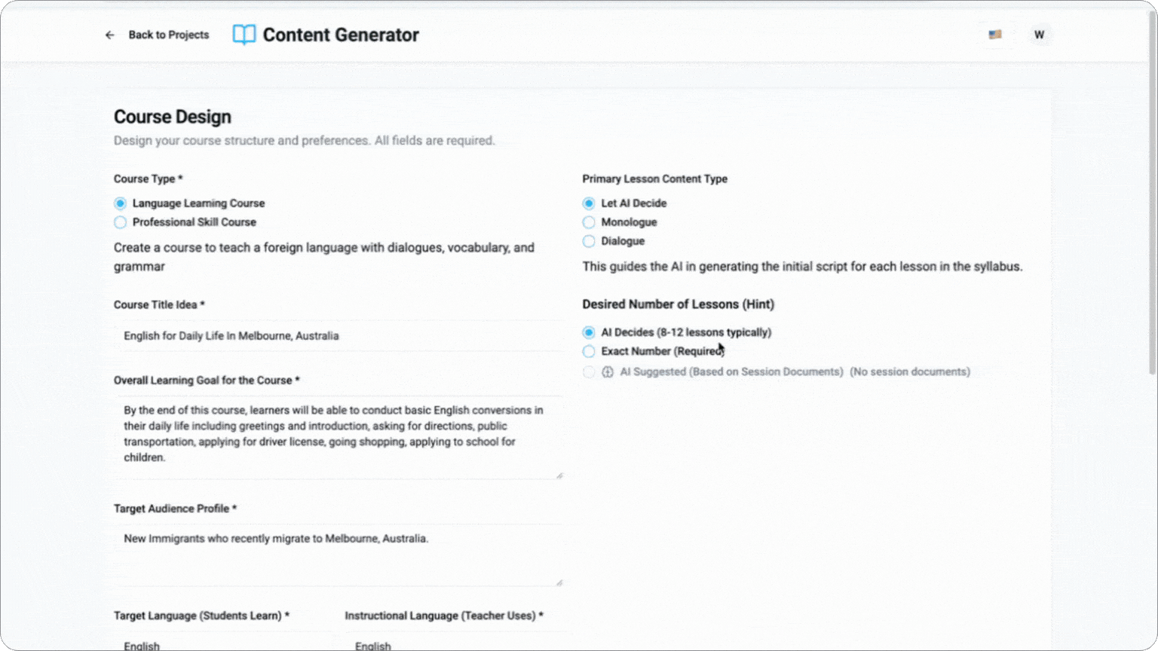The height and width of the screenshot is (651, 1158).
Task: Click the back arrow icon
Action: (x=110, y=35)
